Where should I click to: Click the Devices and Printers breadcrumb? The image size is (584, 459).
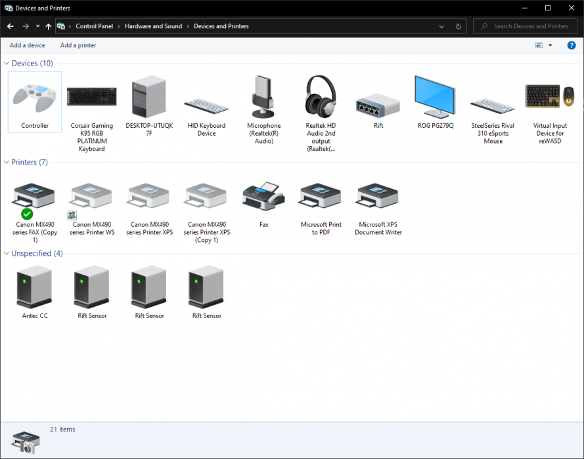pyautogui.click(x=221, y=26)
